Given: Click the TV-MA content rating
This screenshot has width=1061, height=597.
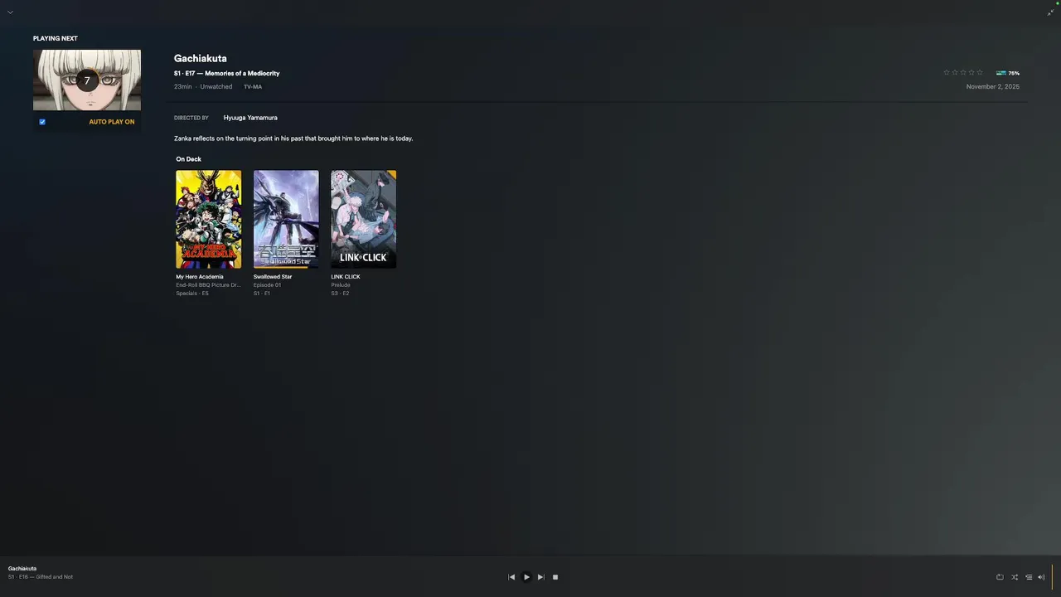Looking at the screenshot, I should pos(253,87).
